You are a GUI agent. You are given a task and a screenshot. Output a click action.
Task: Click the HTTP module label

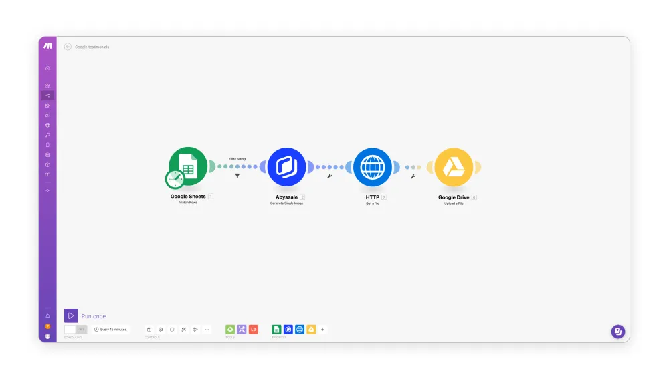(373, 197)
